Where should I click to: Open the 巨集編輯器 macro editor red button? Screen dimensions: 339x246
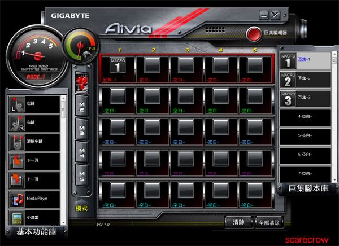pyautogui.click(x=254, y=34)
